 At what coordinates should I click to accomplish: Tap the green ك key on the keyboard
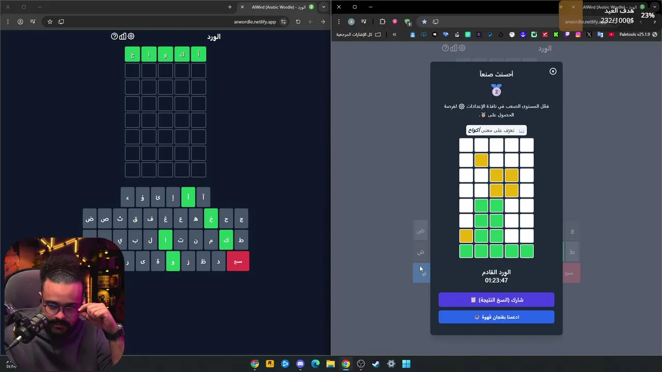(226, 240)
